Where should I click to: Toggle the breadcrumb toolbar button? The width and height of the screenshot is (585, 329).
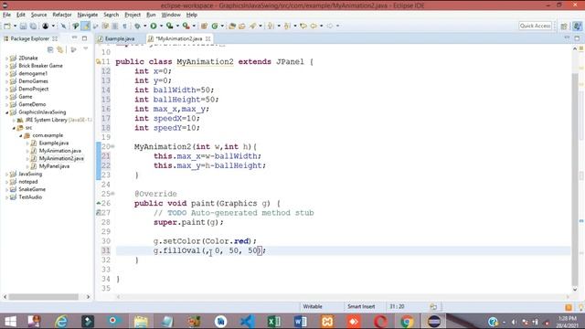tap(76, 26)
